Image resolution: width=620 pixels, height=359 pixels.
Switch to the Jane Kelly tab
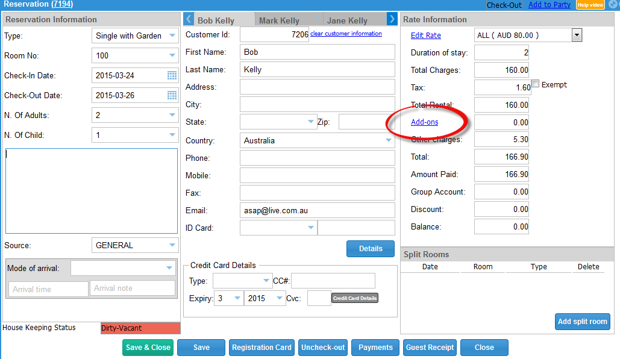pos(347,20)
